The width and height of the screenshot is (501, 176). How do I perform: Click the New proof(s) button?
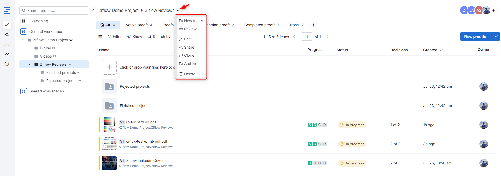(476, 37)
